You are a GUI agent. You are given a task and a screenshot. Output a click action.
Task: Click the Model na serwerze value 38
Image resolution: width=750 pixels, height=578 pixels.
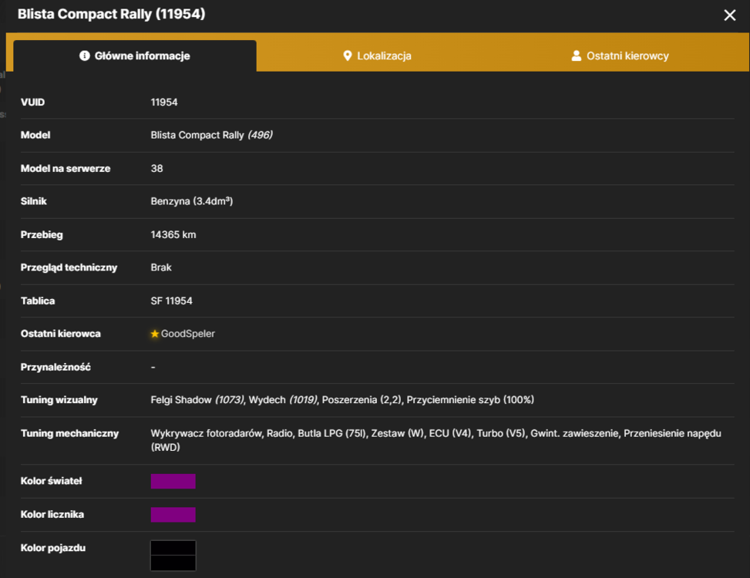(157, 168)
